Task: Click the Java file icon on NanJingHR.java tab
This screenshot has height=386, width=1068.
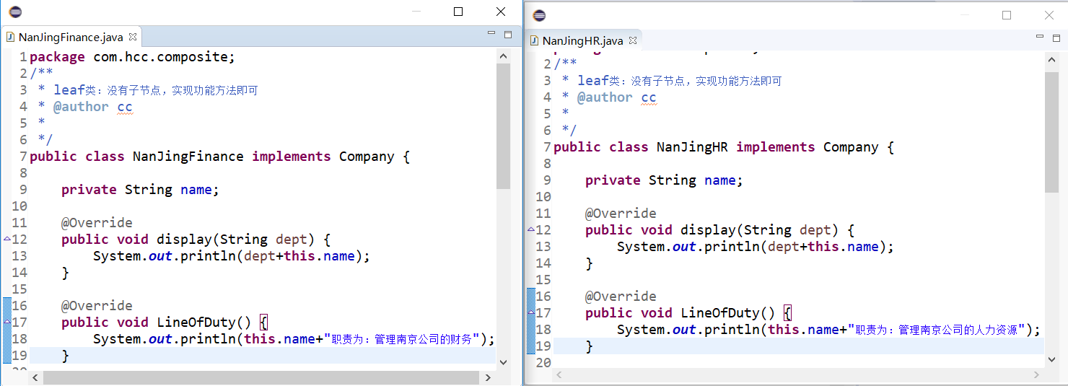Action: [x=535, y=41]
